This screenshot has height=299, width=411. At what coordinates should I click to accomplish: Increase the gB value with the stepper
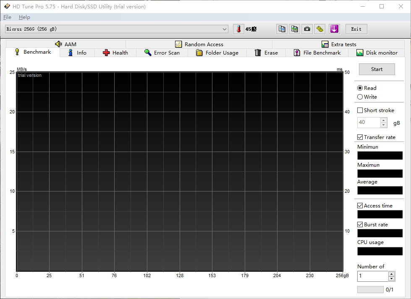click(x=382, y=120)
